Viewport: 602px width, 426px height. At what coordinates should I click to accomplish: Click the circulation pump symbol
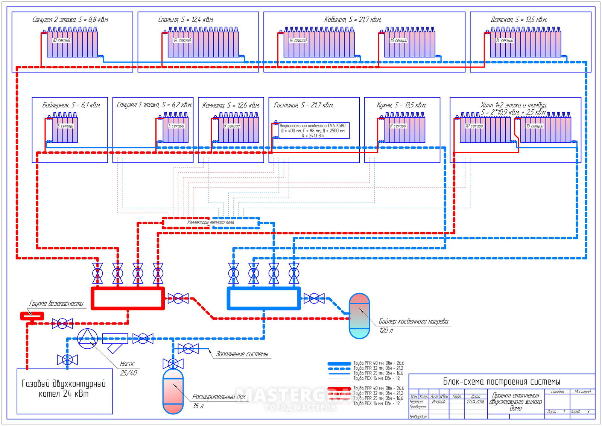click(87, 338)
